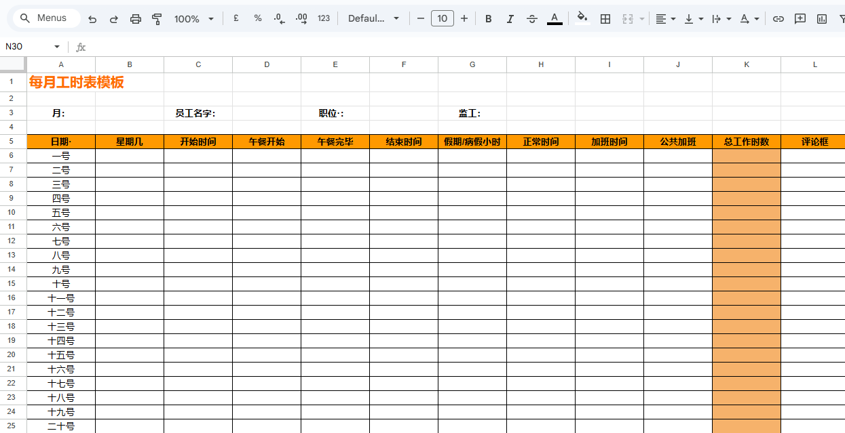This screenshot has height=433, width=845.
Task: Decrease font size with minus button
Action: (421, 18)
